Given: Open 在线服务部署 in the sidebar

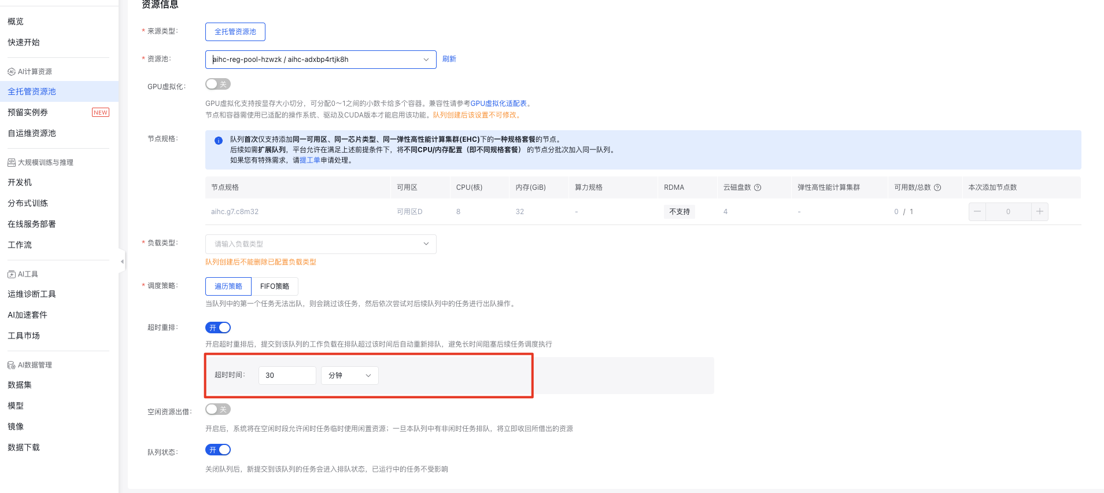Looking at the screenshot, I should point(32,224).
